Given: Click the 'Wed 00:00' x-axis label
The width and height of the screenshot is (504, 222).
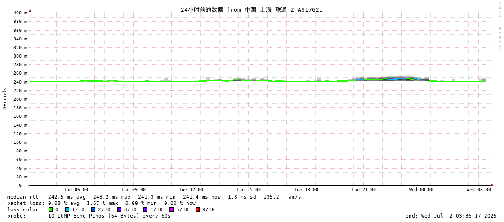Looking at the screenshot, I should 421,190.
